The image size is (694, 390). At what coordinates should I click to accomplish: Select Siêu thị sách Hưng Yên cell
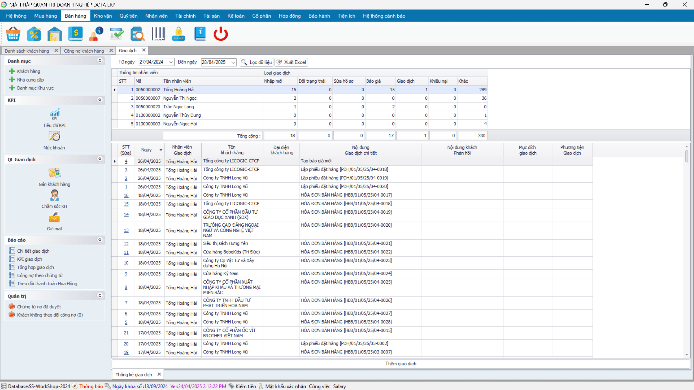[232, 243]
